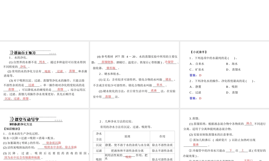Click the red answer '沉淀、过滤、蒸馏'
Viewport: 269px width, 161px height.
point(16,99)
